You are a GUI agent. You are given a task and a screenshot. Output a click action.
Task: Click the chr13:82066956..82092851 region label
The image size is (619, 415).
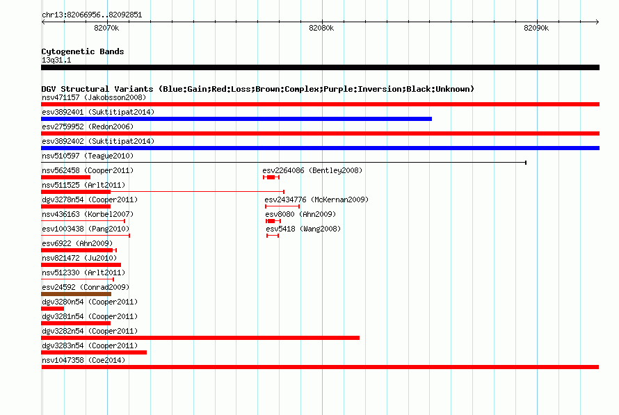pos(92,15)
